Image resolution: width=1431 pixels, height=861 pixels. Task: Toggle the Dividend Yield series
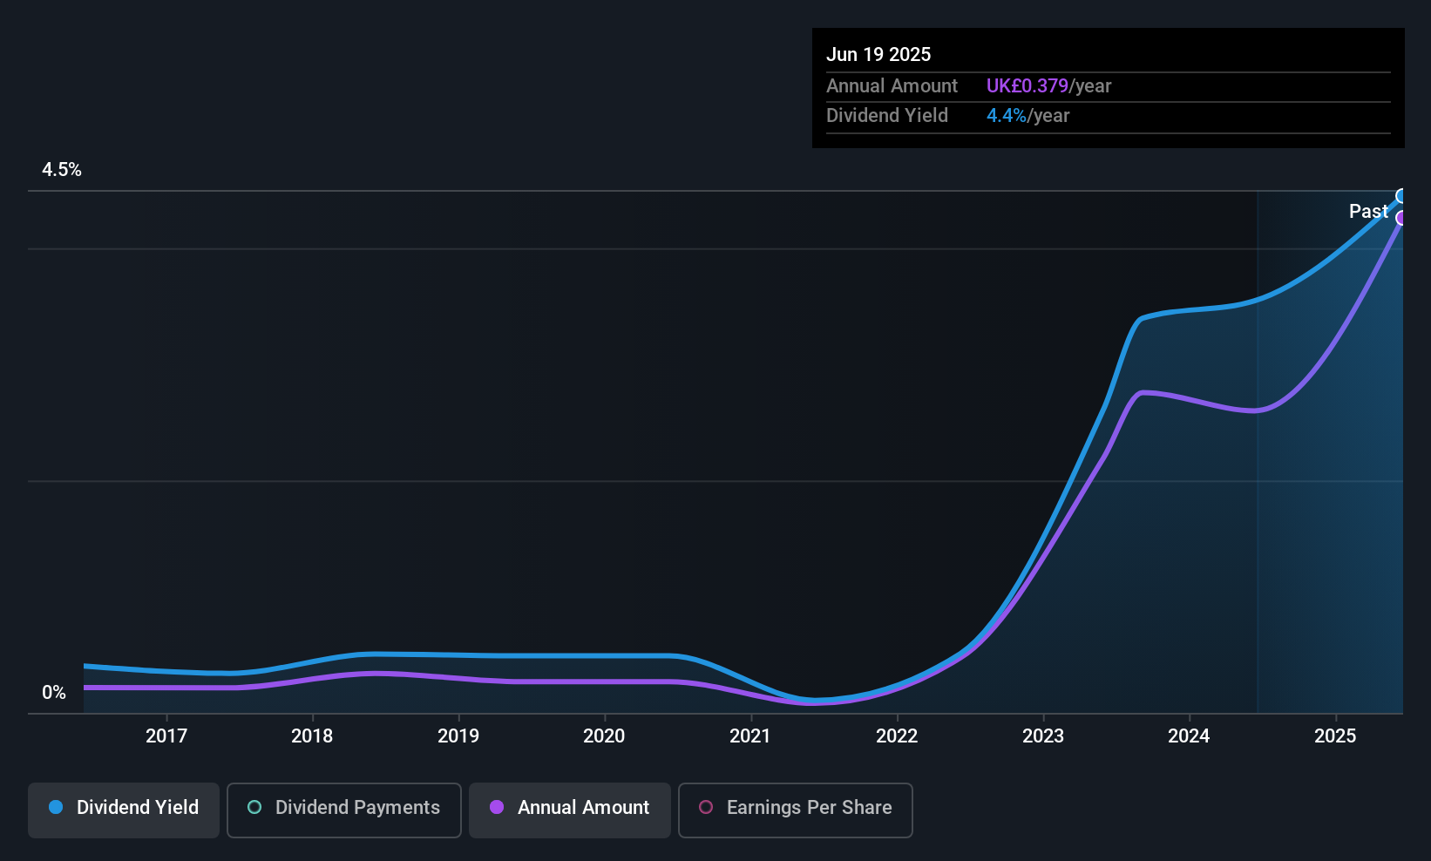click(x=123, y=810)
